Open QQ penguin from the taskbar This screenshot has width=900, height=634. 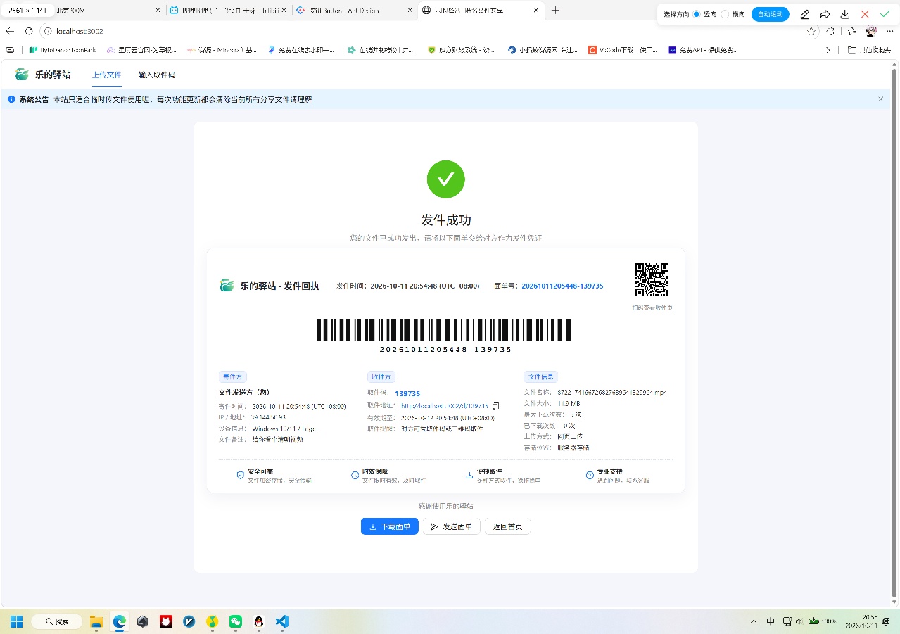(259, 621)
